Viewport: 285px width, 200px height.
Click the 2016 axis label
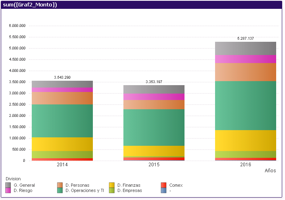[246, 165]
